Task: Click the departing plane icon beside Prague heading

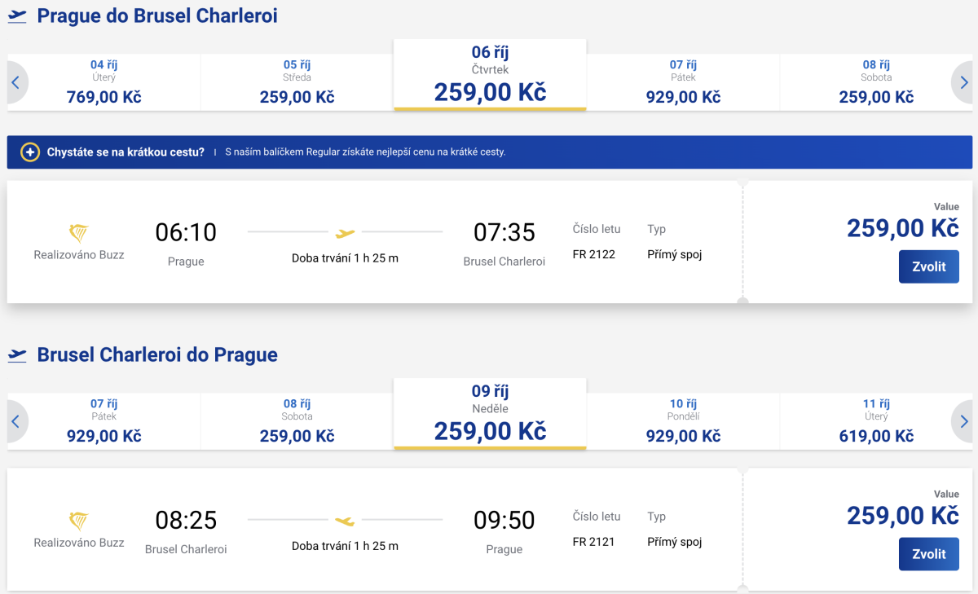Action: click(x=17, y=16)
